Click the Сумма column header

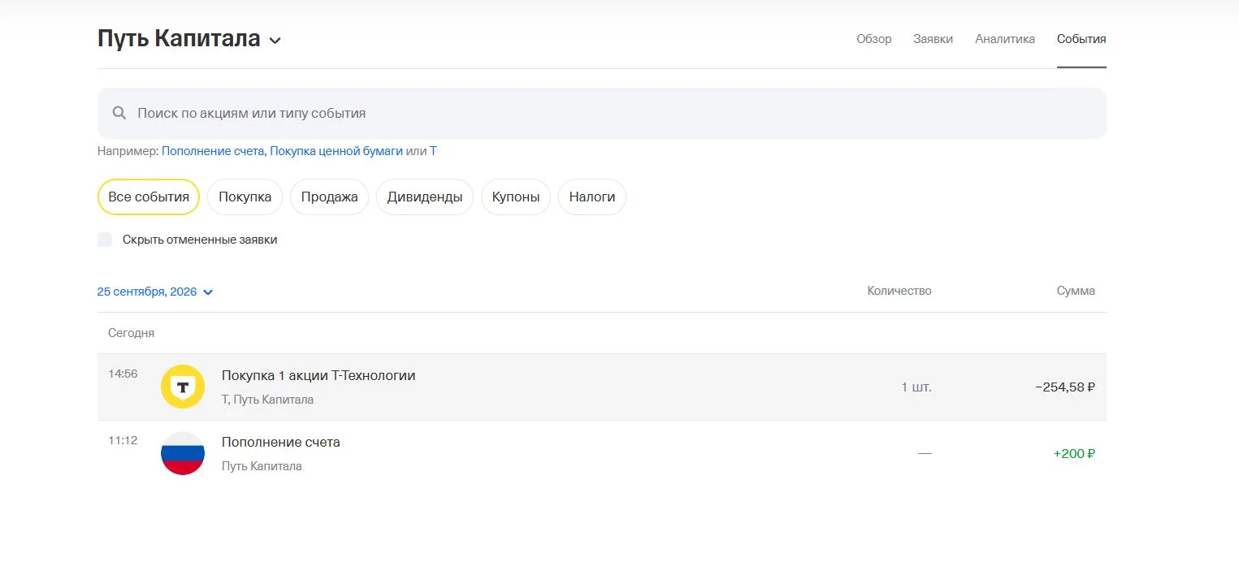click(x=1076, y=291)
